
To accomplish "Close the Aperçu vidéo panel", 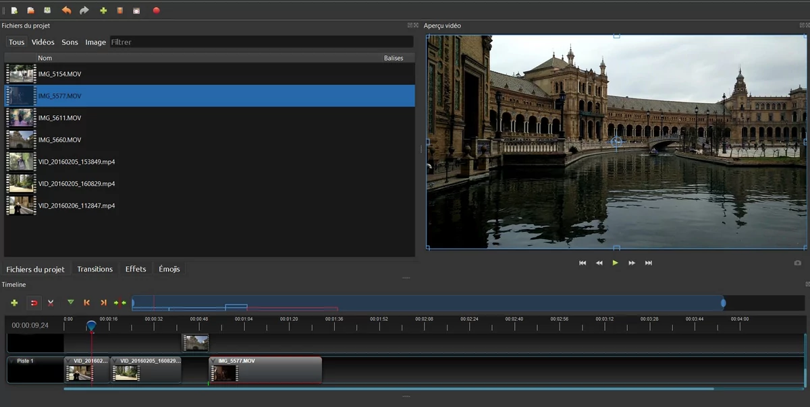I will (x=807, y=25).
